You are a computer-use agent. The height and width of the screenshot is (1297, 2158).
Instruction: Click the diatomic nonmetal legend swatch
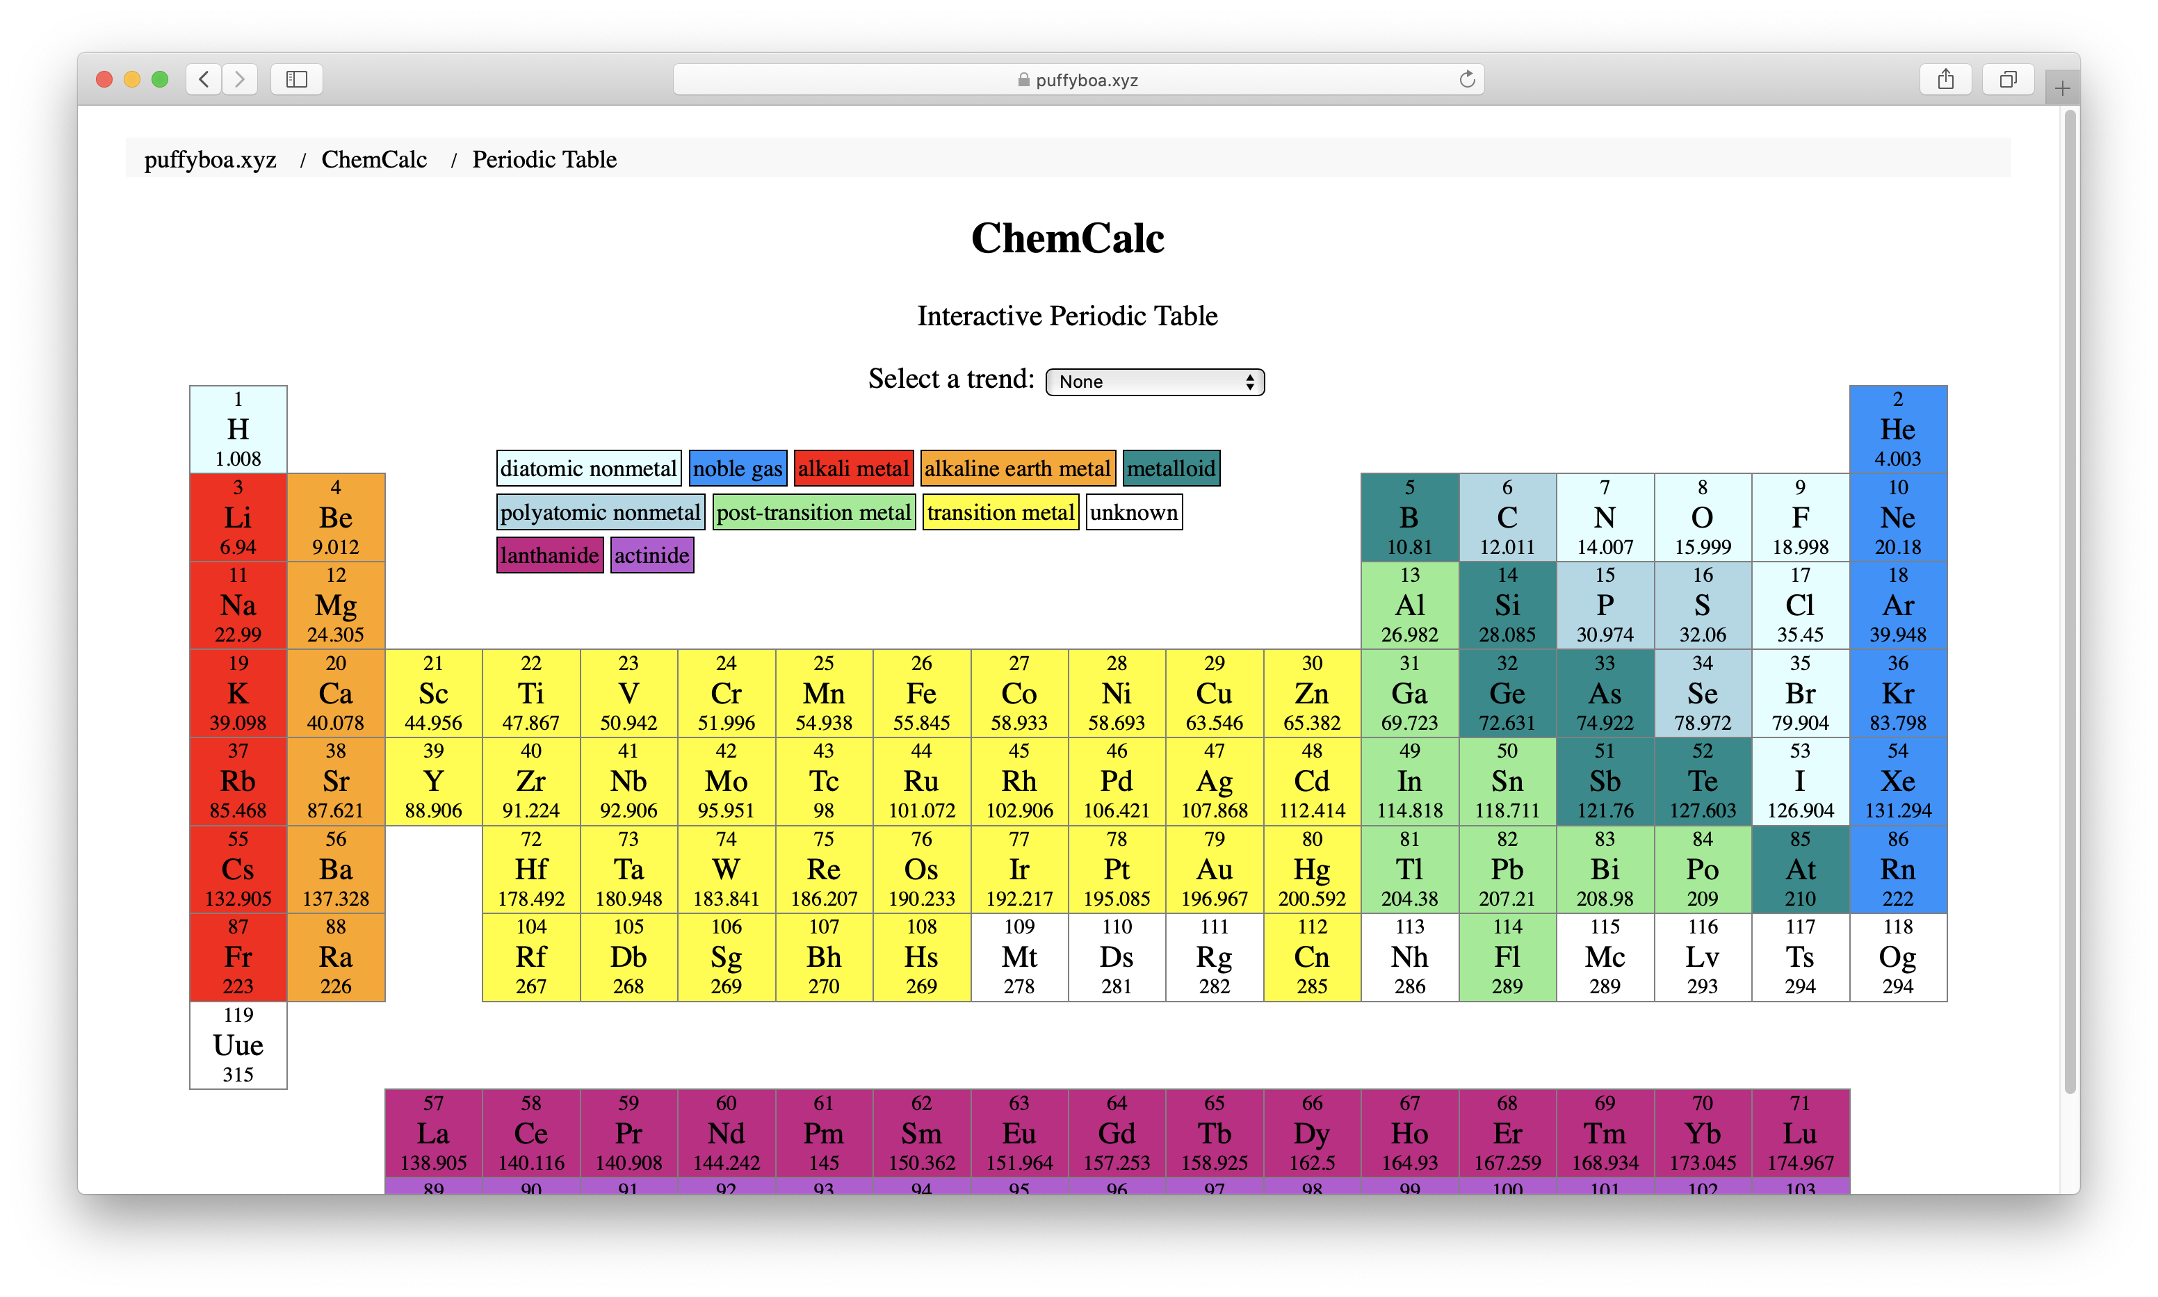(588, 468)
